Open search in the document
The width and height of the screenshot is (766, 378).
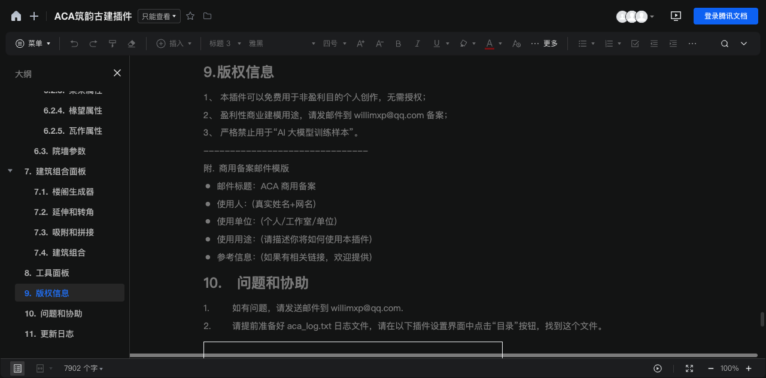[x=725, y=44]
